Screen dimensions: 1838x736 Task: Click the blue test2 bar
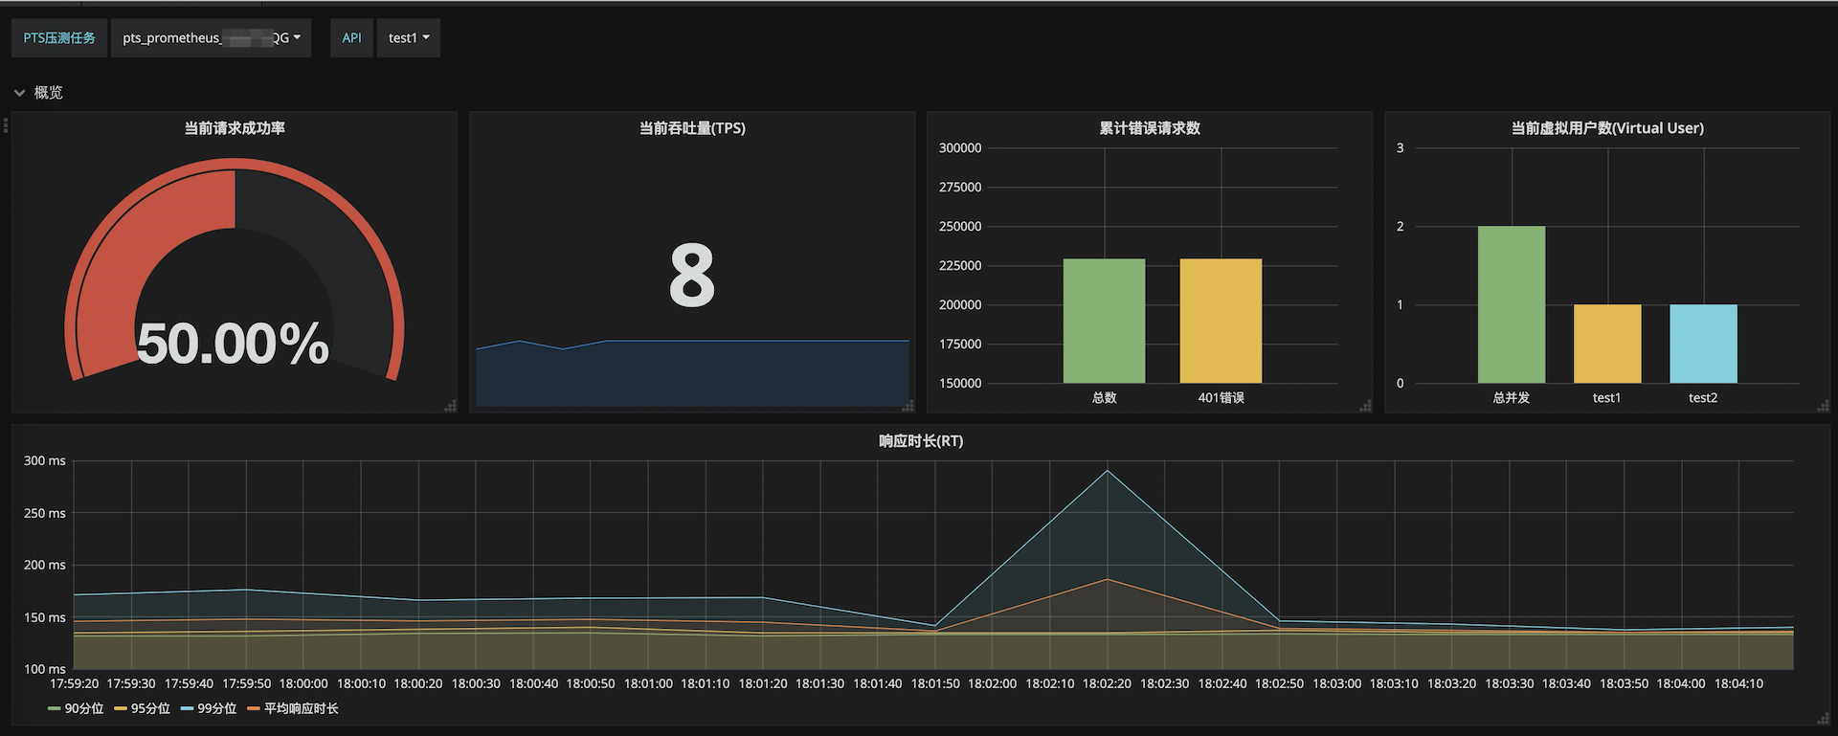[x=1703, y=344]
